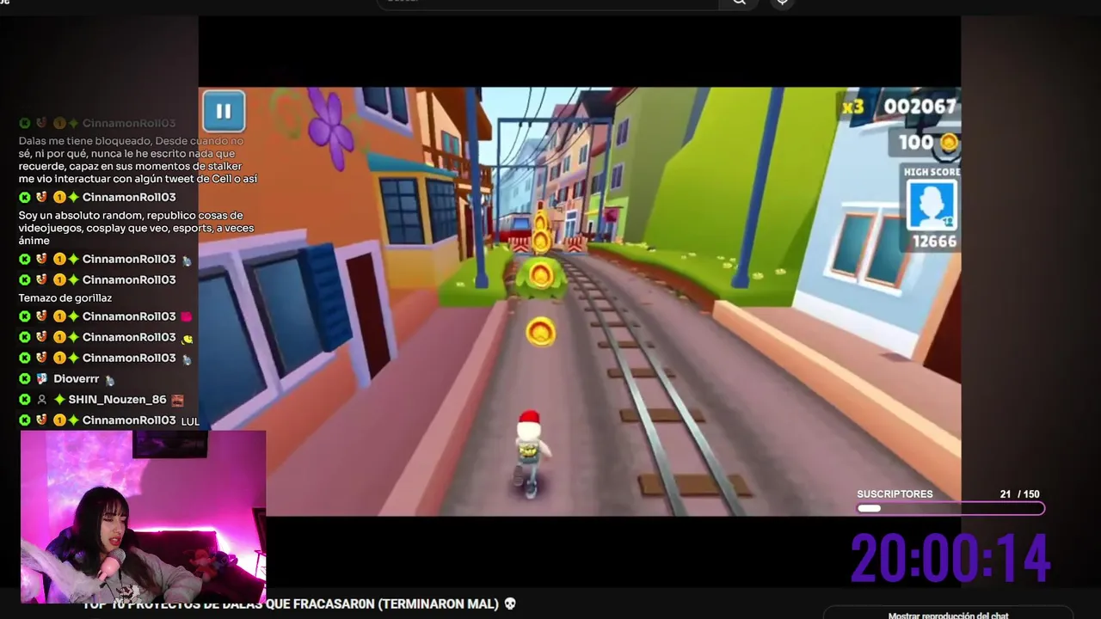Click the coin counter value 100
Screen dimensions: 1101x619
(916, 143)
